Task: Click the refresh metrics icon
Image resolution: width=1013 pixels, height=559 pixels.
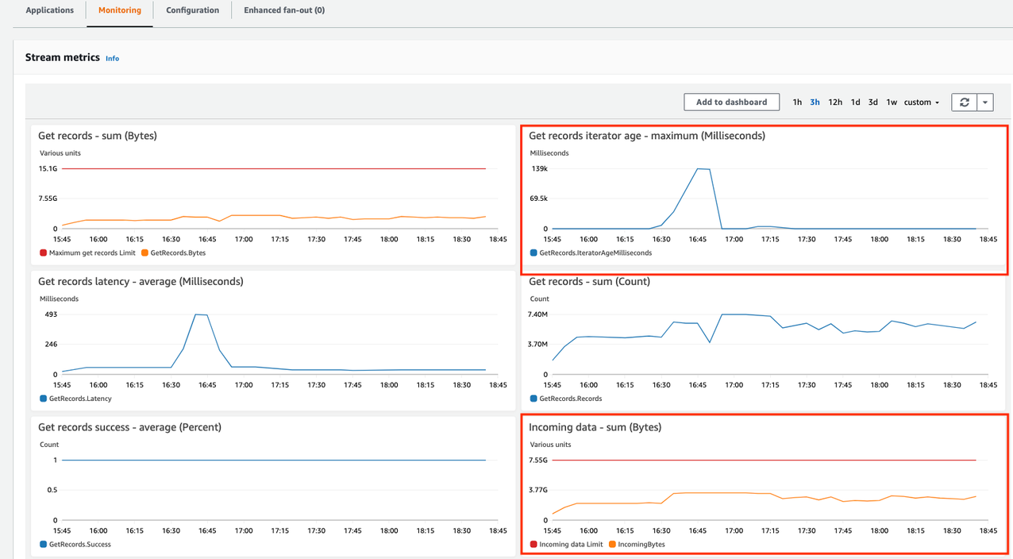Action: pos(964,102)
